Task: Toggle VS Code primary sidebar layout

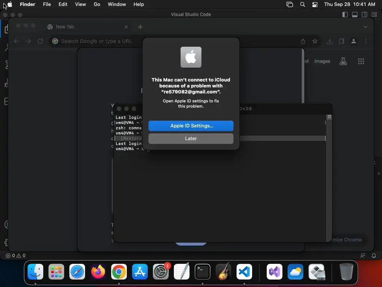Action: (x=345, y=15)
